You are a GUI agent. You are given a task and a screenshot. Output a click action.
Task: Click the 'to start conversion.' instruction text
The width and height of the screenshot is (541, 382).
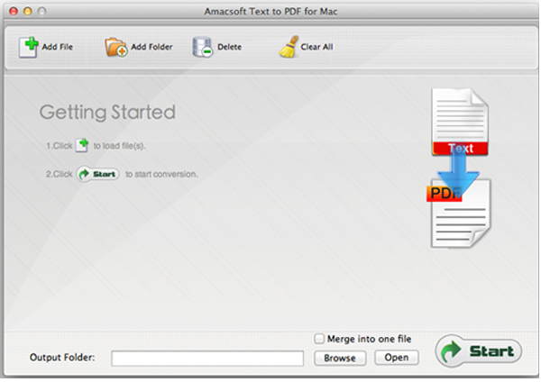point(161,174)
